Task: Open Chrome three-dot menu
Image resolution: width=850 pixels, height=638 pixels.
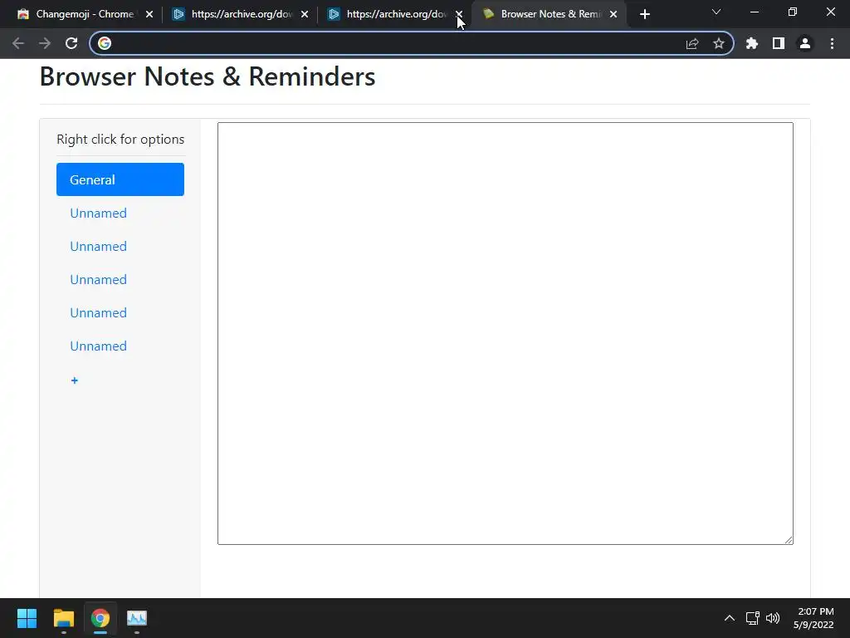Action: (x=832, y=43)
